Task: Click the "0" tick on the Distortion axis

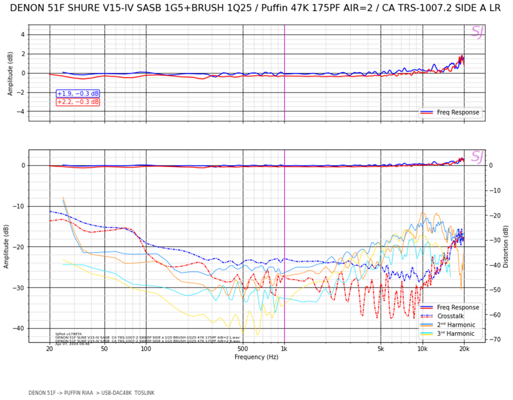Action: pyautogui.click(x=491, y=166)
